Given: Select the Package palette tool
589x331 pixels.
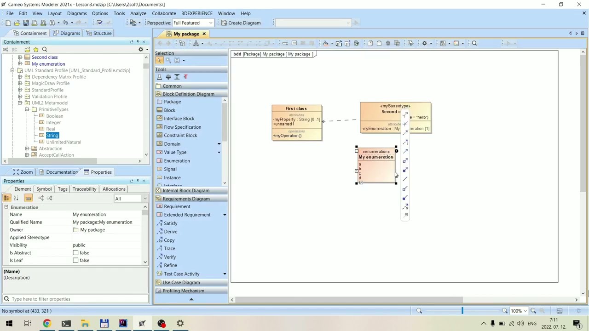Looking at the screenshot, I should tap(172, 102).
